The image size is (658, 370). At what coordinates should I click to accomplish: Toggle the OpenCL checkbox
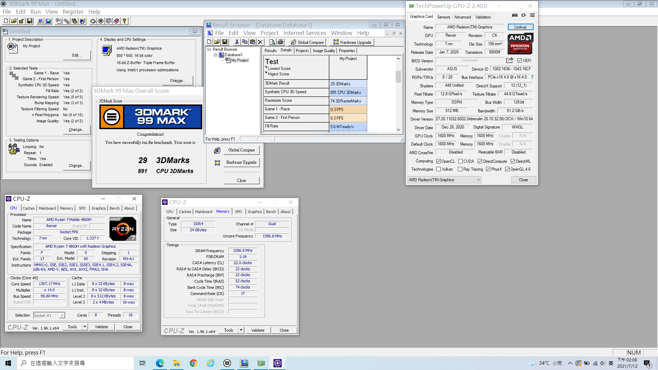tap(438, 161)
